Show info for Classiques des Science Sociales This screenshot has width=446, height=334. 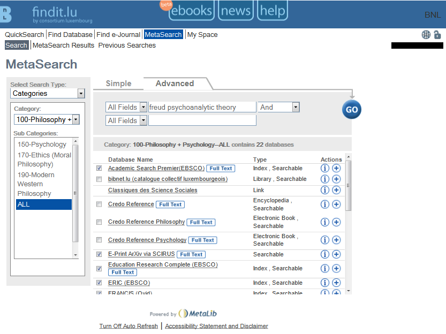click(324, 190)
